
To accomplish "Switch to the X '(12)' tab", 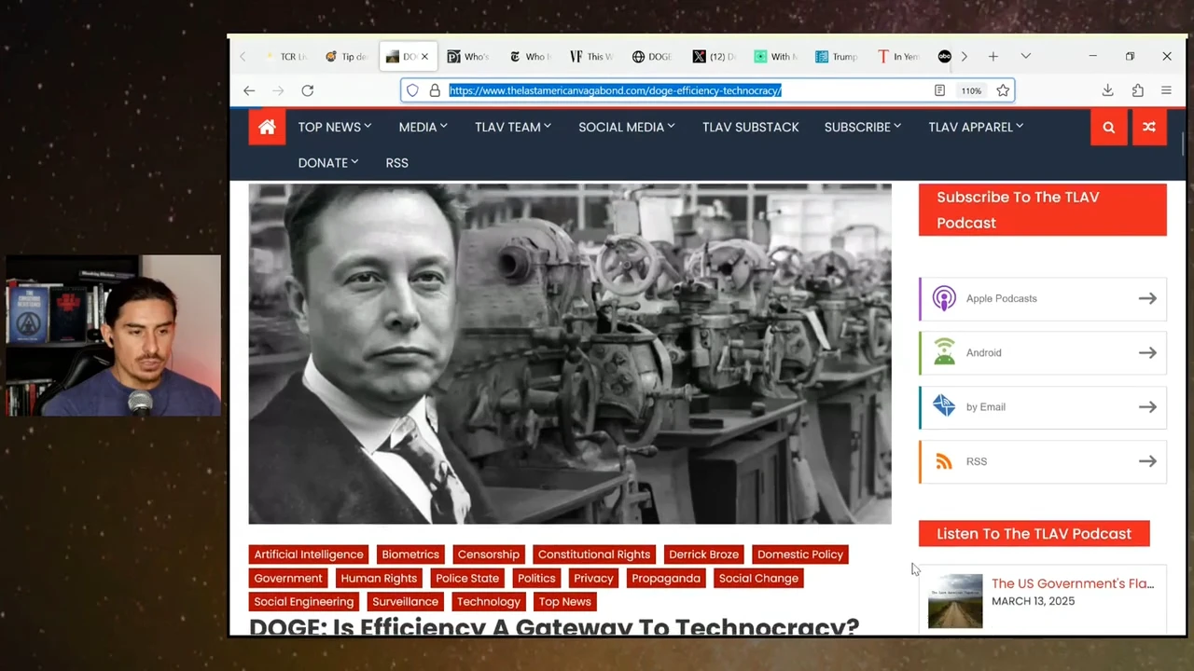I will point(715,57).
